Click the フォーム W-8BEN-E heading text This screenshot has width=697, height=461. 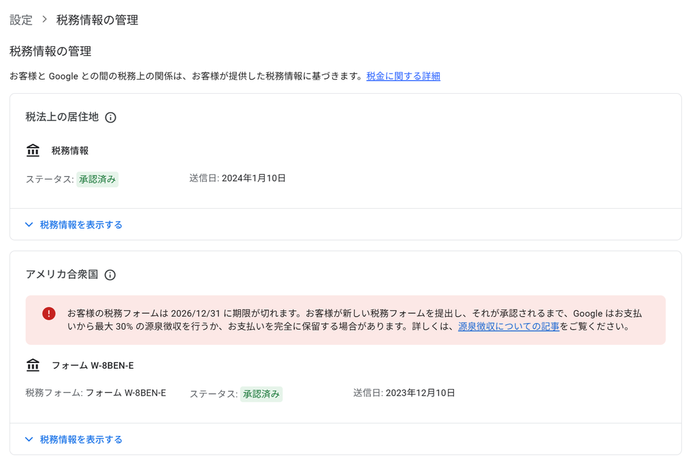click(93, 366)
